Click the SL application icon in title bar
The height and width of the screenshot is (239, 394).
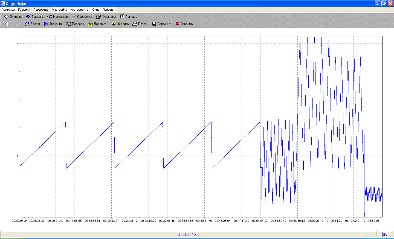pyautogui.click(x=3, y=3)
